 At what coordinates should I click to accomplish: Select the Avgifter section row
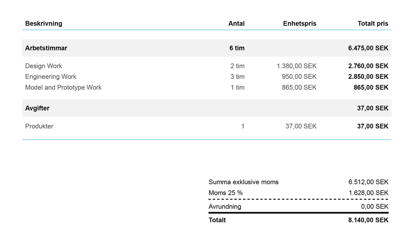pyautogui.click(x=207, y=108)
